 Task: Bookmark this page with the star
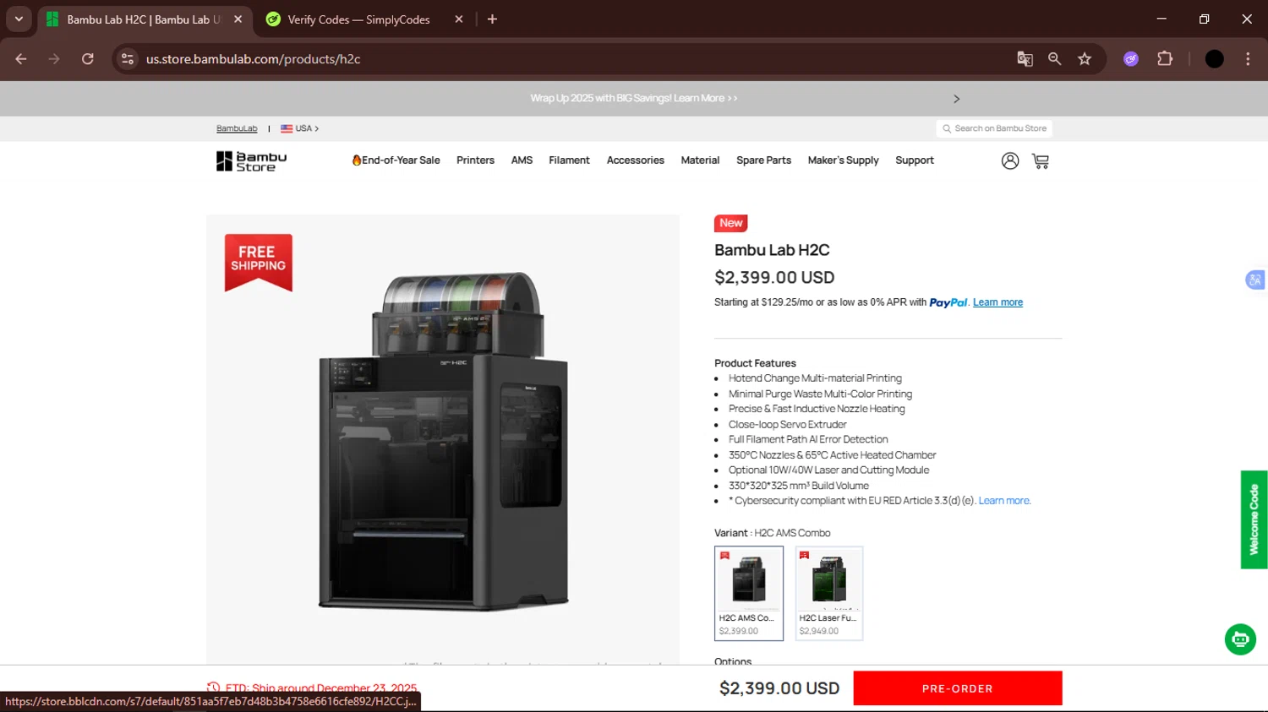coord(1085,59)
